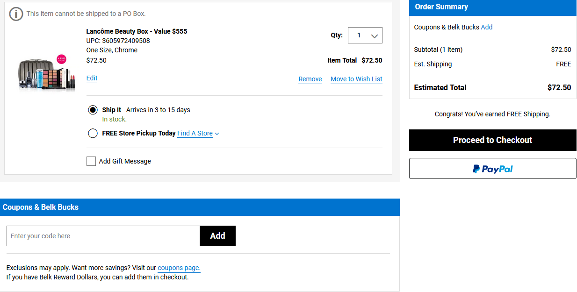
Task: Click the info icon beside PO Box notice
Action: click(x=16, y=14)
